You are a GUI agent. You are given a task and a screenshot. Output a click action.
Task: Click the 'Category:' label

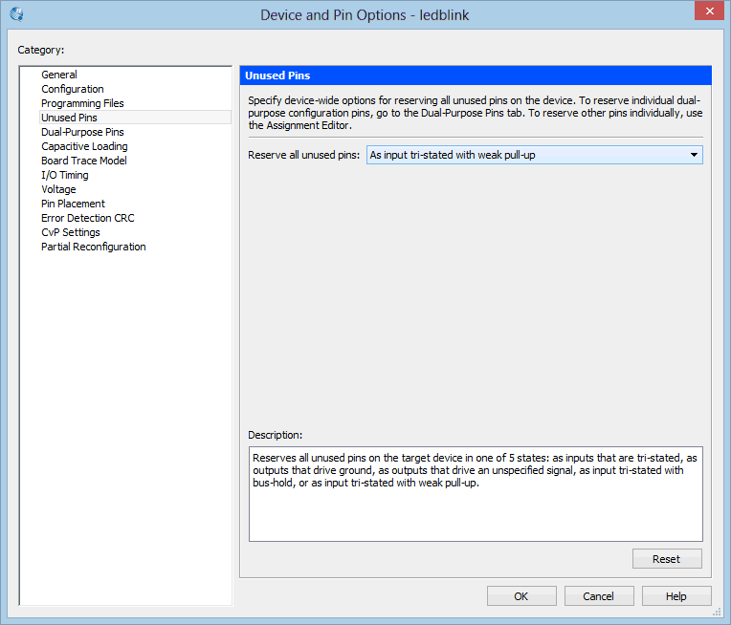pos(41,50)
